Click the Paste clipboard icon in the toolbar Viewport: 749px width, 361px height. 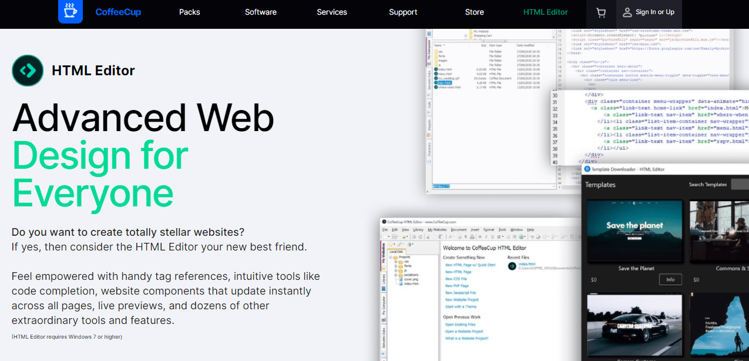coord(441,236)
